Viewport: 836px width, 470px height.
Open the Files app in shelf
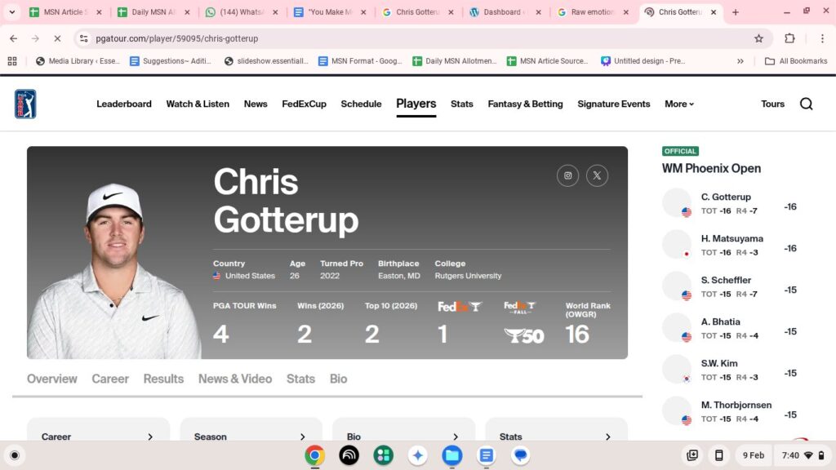click(452, 455)
